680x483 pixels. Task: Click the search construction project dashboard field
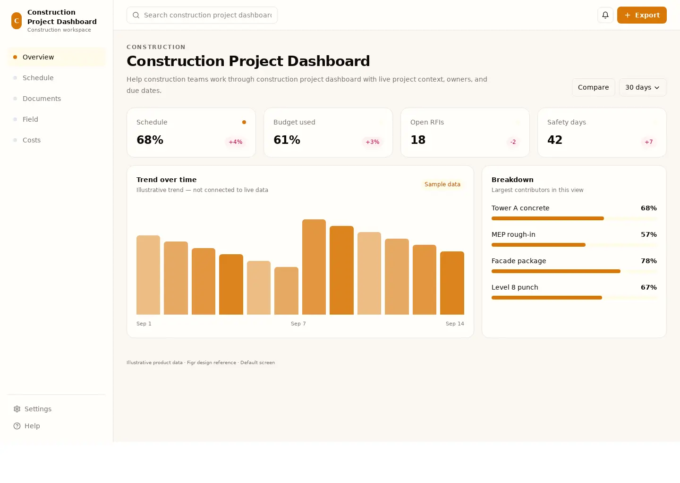click(202, 15)
